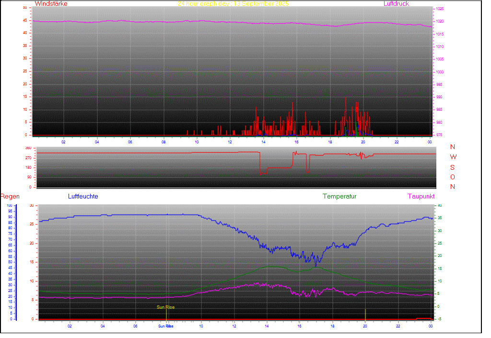Click the 270 value on wind direction axis
The image size is (491, 338).
pos(27,158)
